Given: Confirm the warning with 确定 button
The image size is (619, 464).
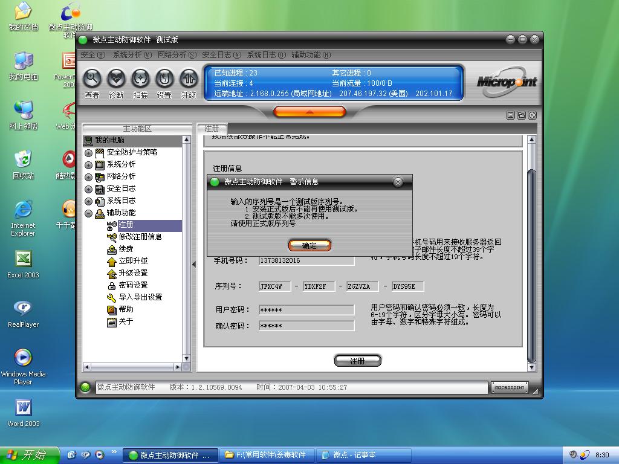Looking at the screenshot, I should (309, 245).
